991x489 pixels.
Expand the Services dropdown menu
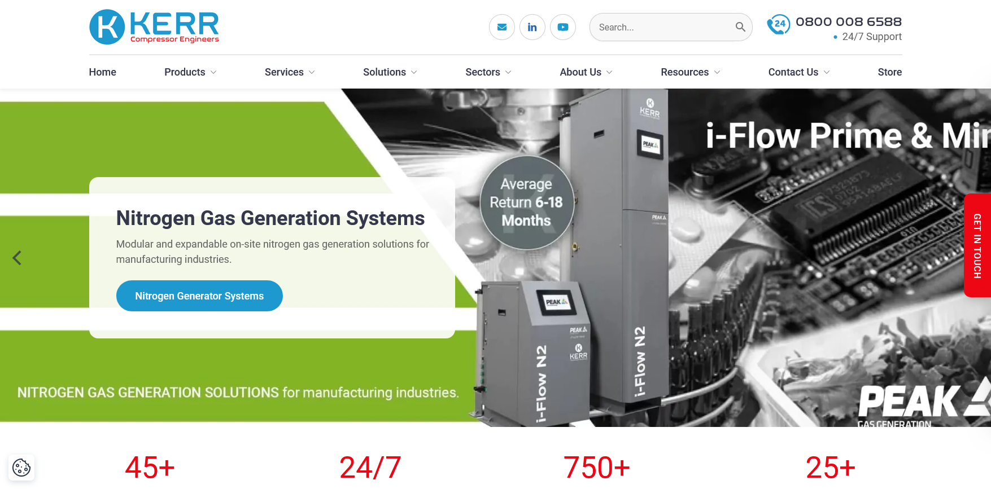coord(290,72)
